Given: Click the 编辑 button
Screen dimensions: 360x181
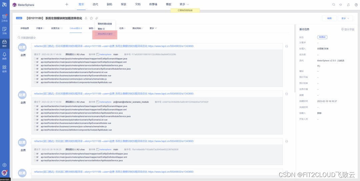Looking at the screenshot, I should [329, 18].
